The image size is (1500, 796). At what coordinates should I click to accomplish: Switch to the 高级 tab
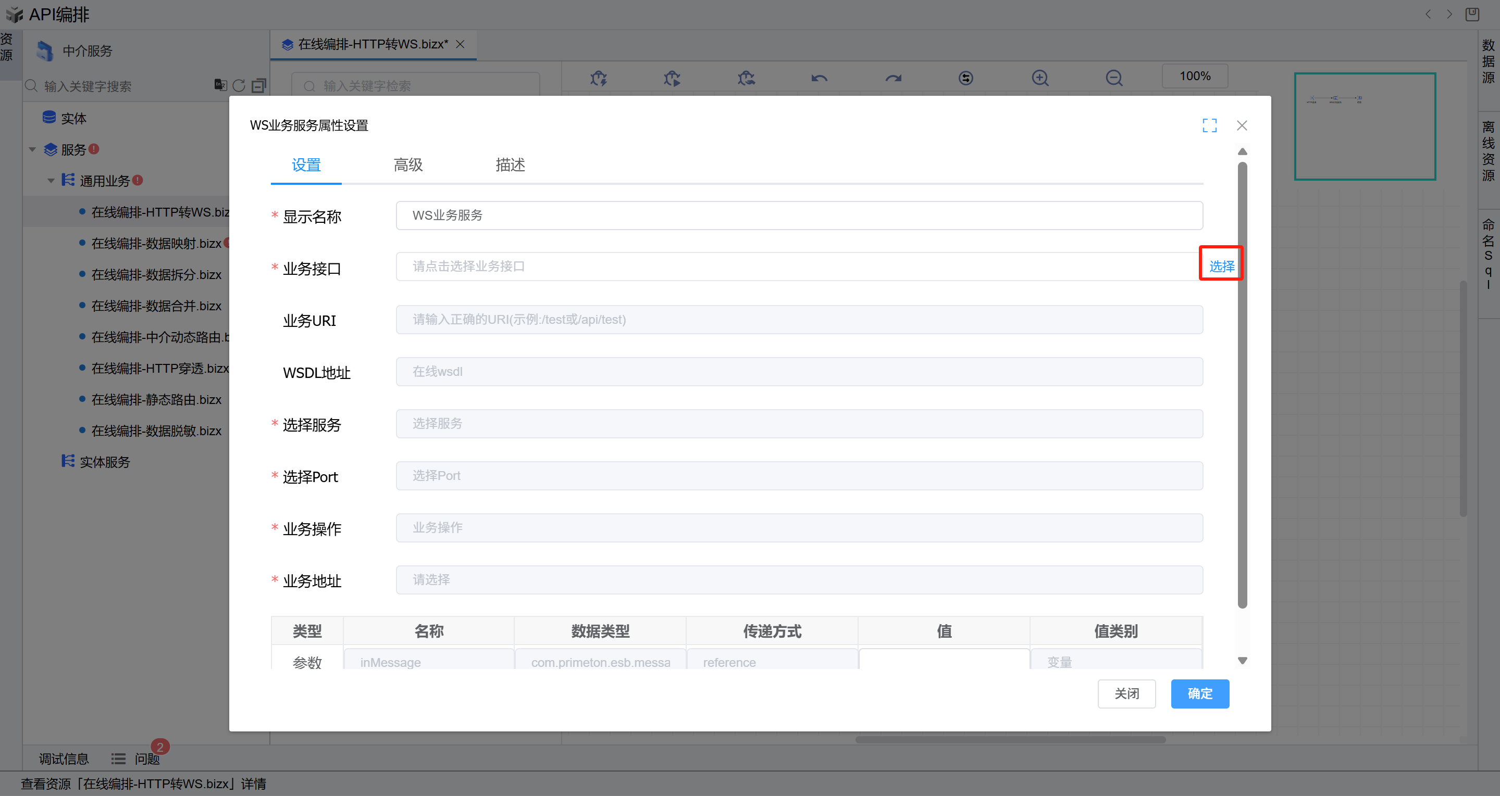pyautogui.click(x=408, y=165)
